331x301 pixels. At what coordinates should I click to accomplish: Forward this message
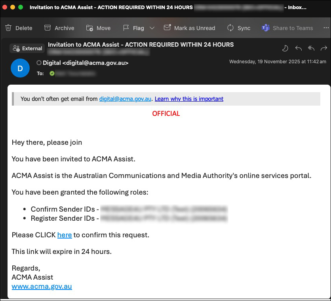point(323,48)
